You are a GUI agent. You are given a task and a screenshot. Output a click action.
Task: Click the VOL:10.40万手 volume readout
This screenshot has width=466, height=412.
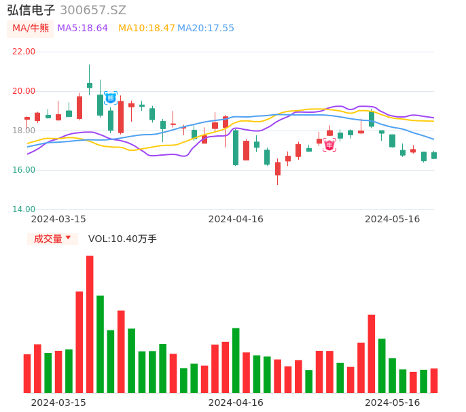click(x=122, y=239)
